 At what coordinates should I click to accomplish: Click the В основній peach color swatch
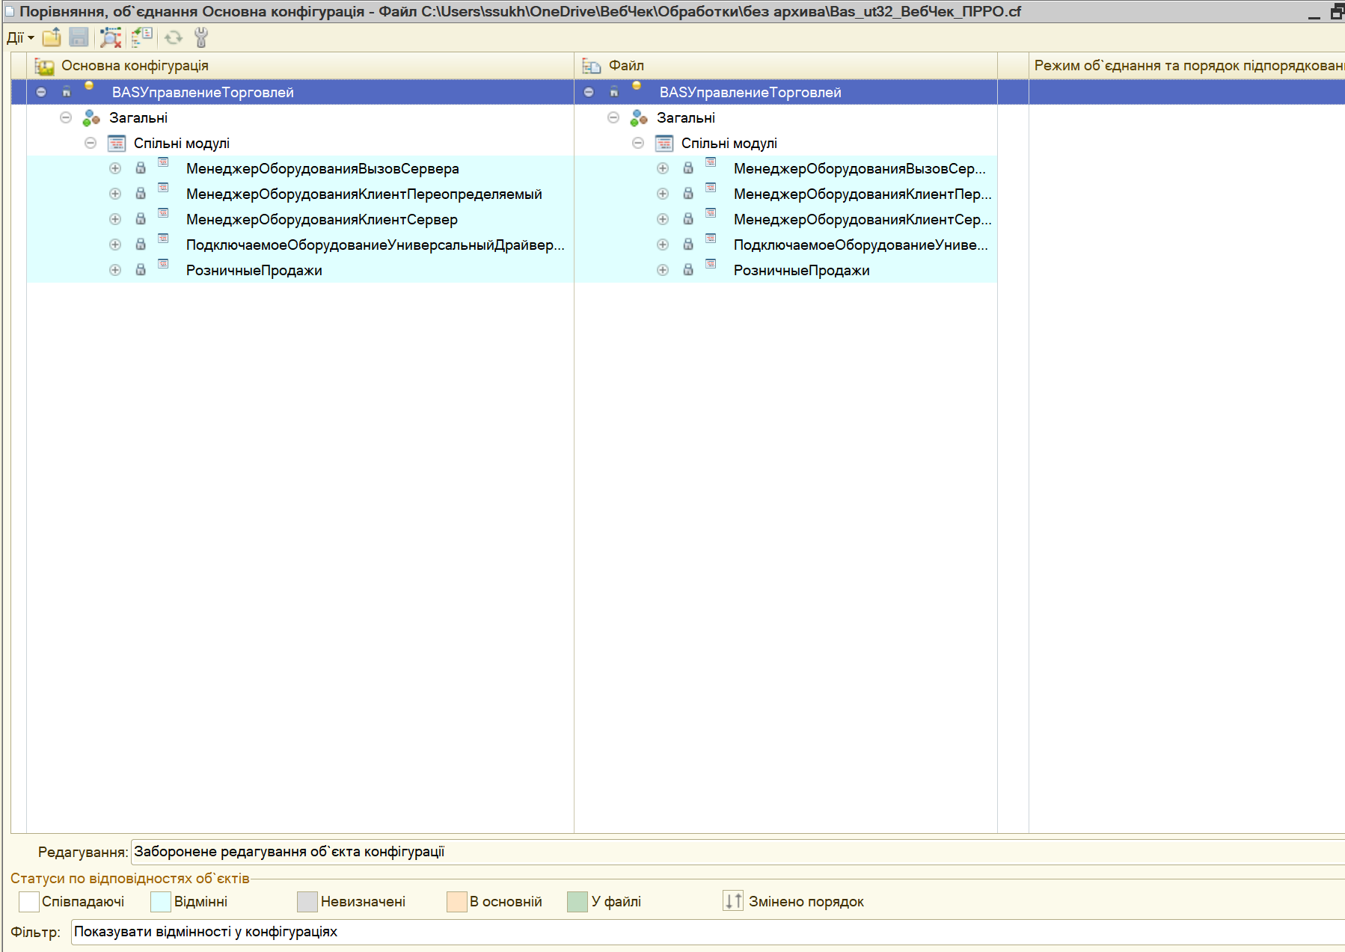[x=457, y=902]
